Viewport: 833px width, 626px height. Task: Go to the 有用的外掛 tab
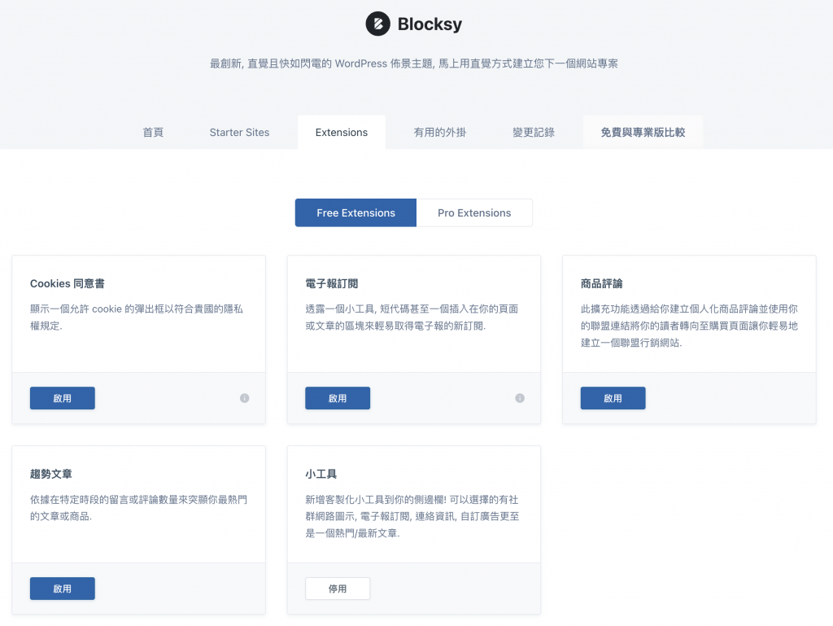(440, 133)
